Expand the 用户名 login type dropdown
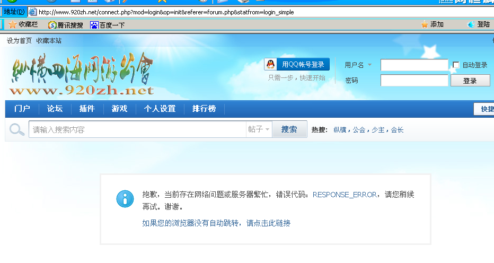The image size is (494, 263). pyautogui.click(x=370, y=65)
